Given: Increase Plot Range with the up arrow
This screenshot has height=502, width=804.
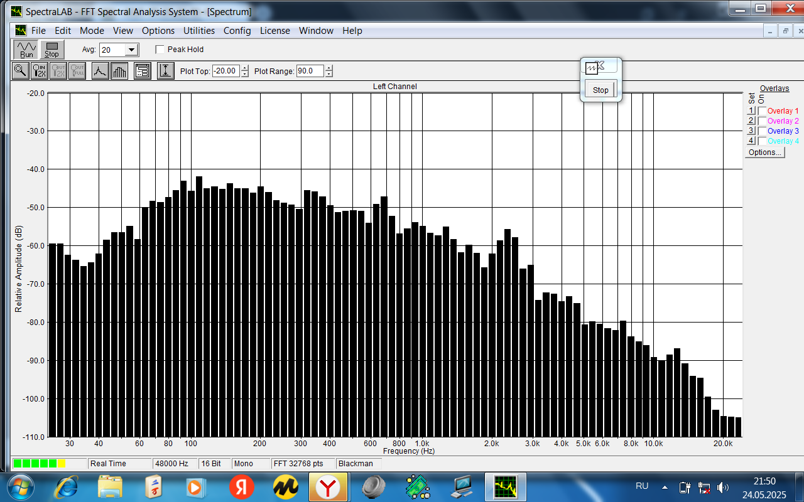Looking at the screenshot, I should click(329, 68).
